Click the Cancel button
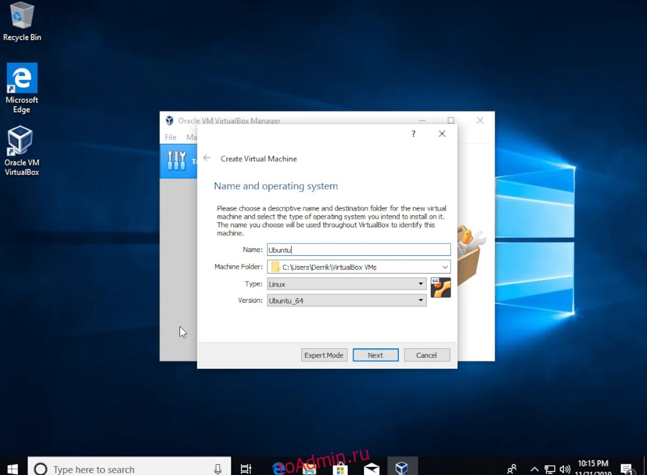The height and width of the screenshot is (475, 647). point(426,355)
